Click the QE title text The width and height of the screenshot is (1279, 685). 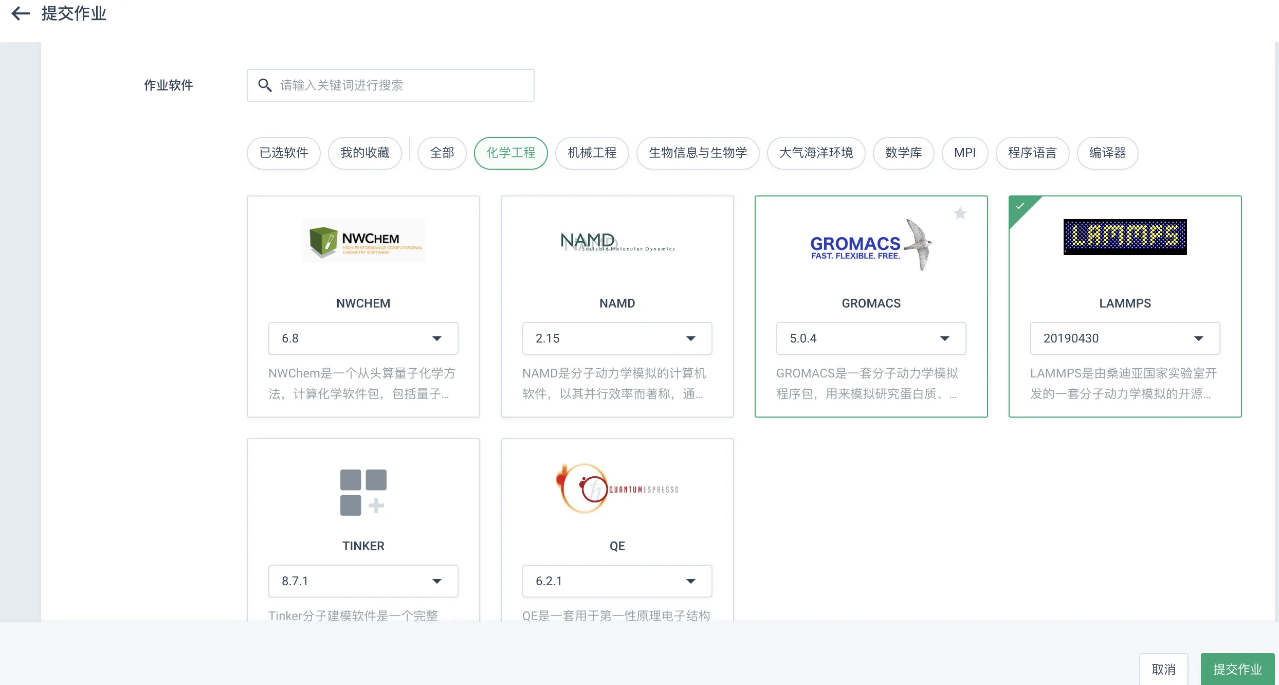617,546
